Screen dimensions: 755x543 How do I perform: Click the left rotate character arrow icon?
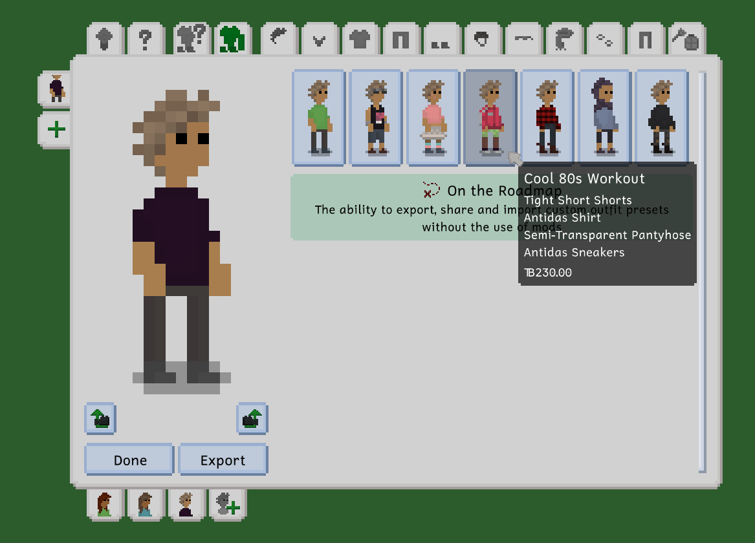(100, 419)
